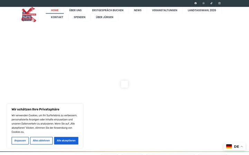Image resolution: width=249 pixels, height=155 pixels.
Task: Click the heading Wir schätzen Ihre Privatsphäre
Action: click(x=35, y=109)
